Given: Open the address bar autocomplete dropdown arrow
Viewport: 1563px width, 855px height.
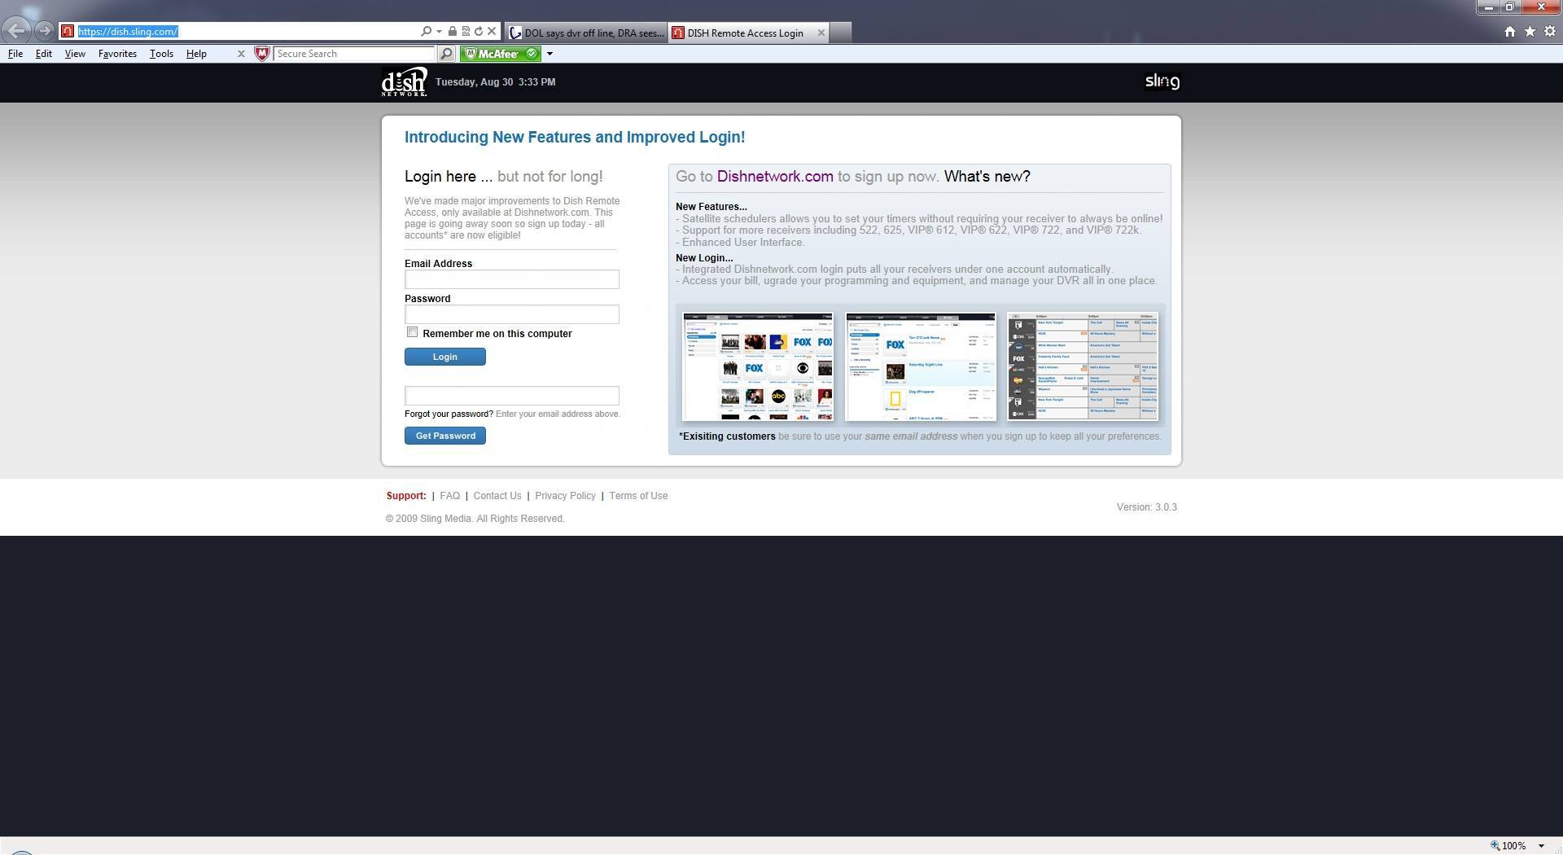Looking at the screenshot, I should [439, 32].
